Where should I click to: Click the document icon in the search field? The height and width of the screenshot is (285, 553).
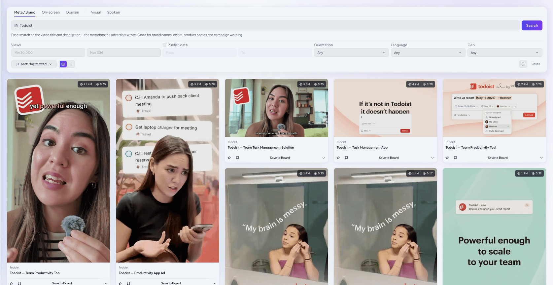[16, 25]
